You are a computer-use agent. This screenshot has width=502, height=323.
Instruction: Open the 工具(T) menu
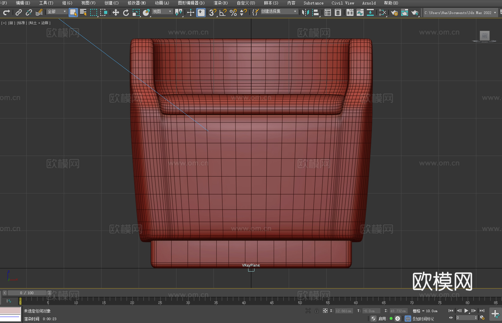click(x=46, y=3)
